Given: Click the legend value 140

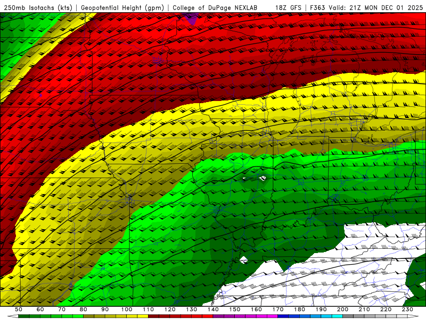Looking at the screenshot, I should [213, 309].
